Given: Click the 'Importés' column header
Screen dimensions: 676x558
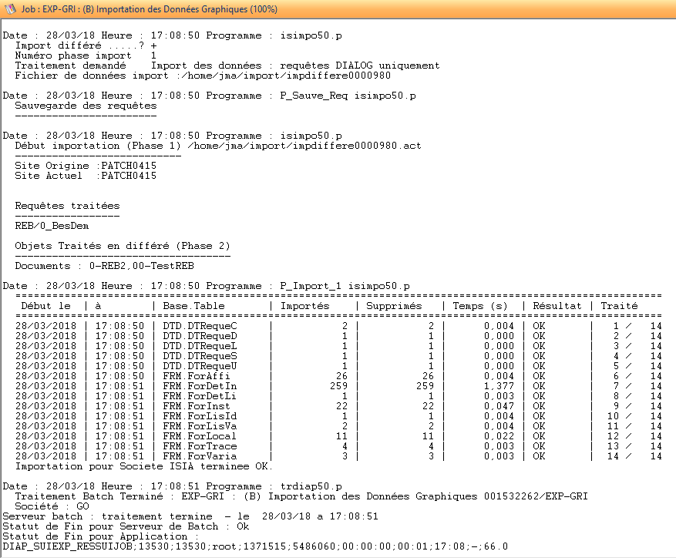Looking at the screenshot, I should (x=304, y=306).
